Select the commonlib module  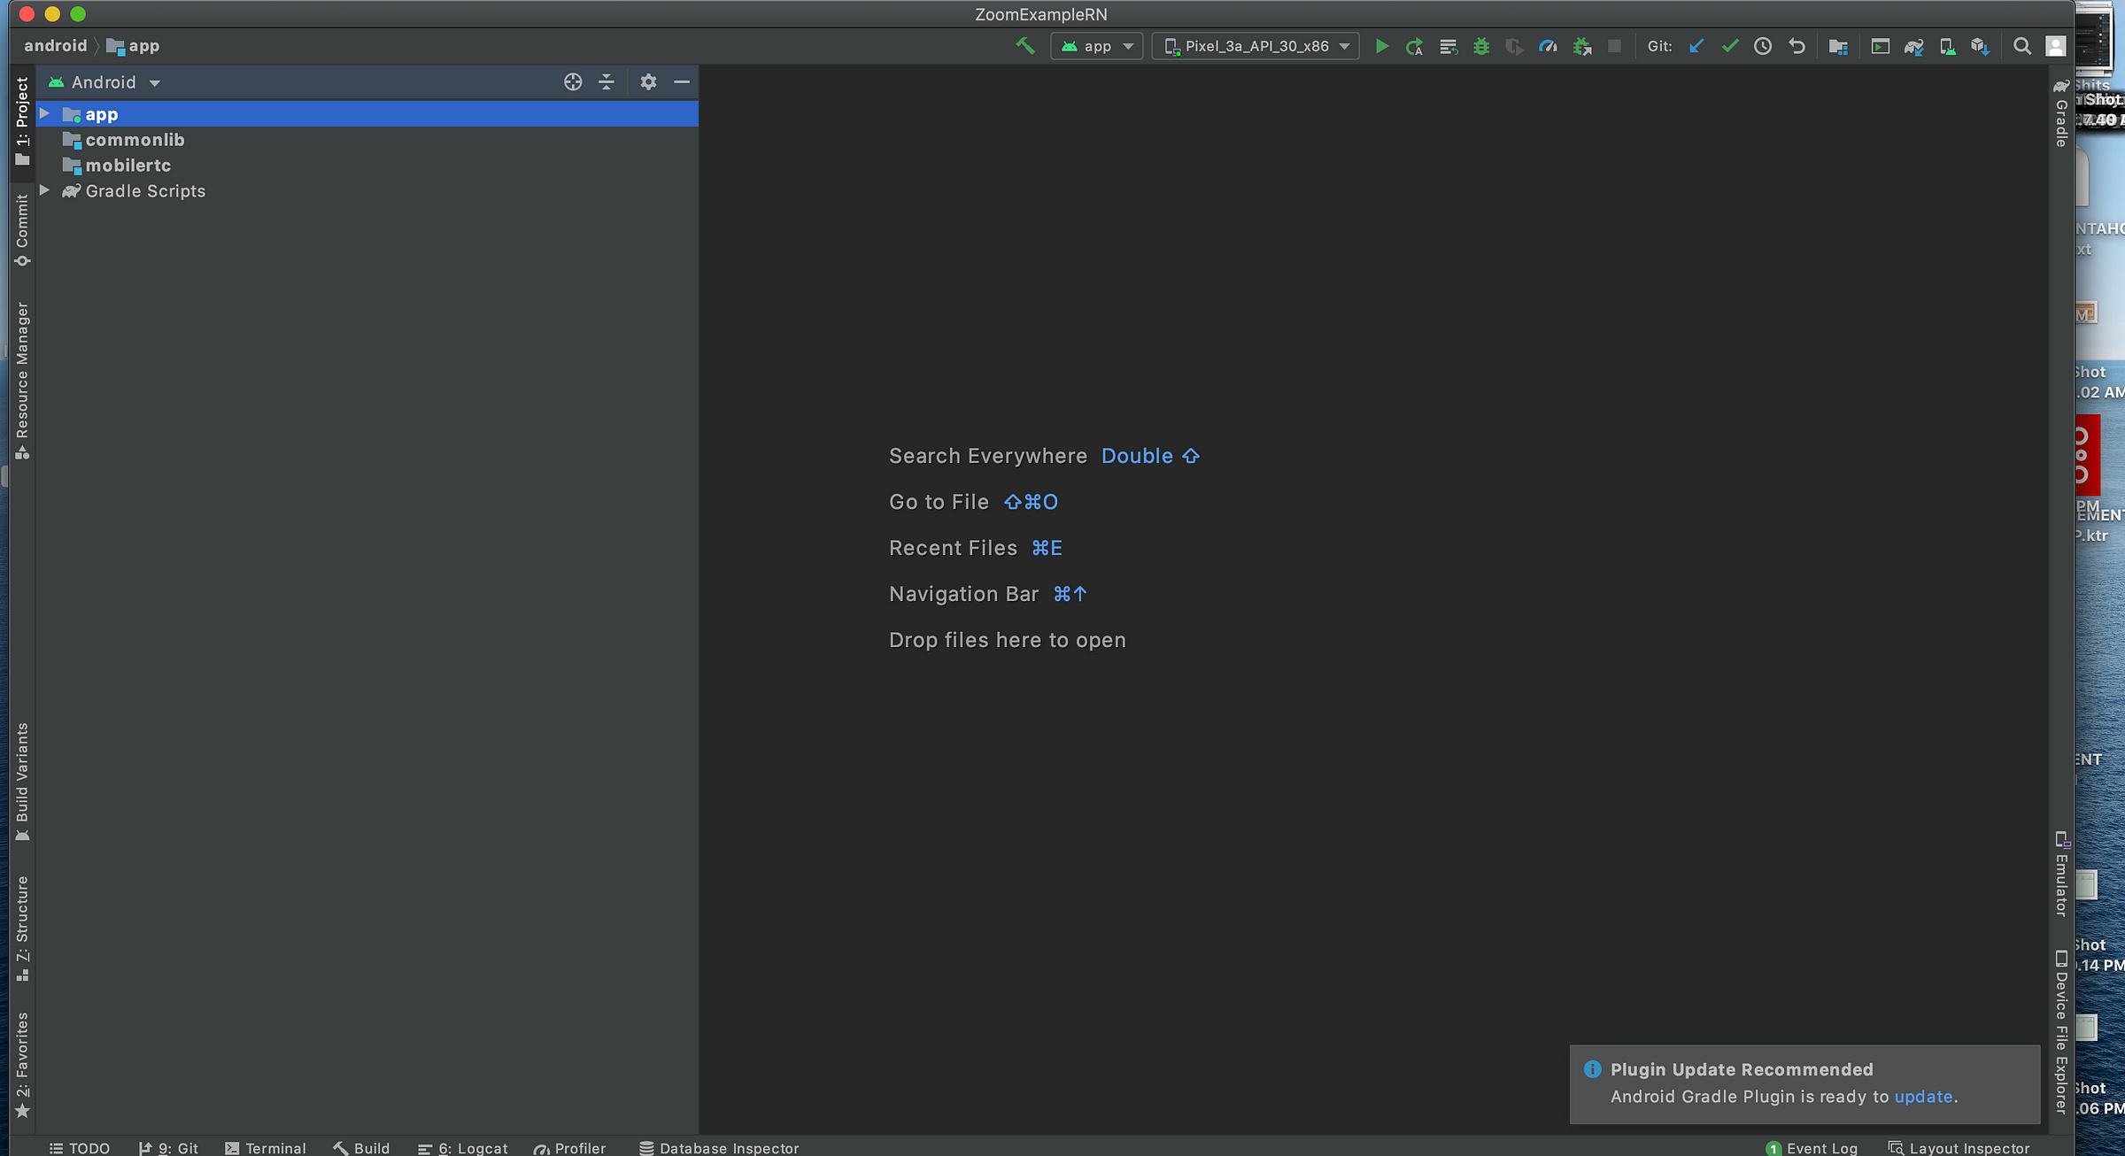(x=135, y=140)
